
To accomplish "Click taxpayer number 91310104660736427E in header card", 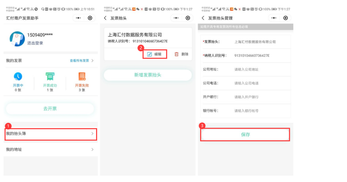I will pos(150,41).
